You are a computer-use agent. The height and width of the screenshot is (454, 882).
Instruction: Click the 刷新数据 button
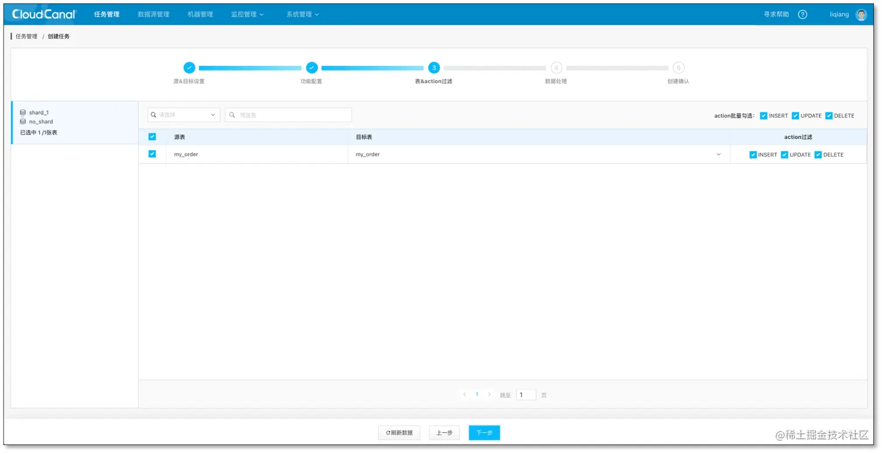click(x=399, y=432)
